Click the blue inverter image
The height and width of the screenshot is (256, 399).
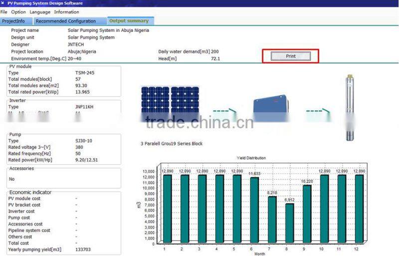click(271, 107)
